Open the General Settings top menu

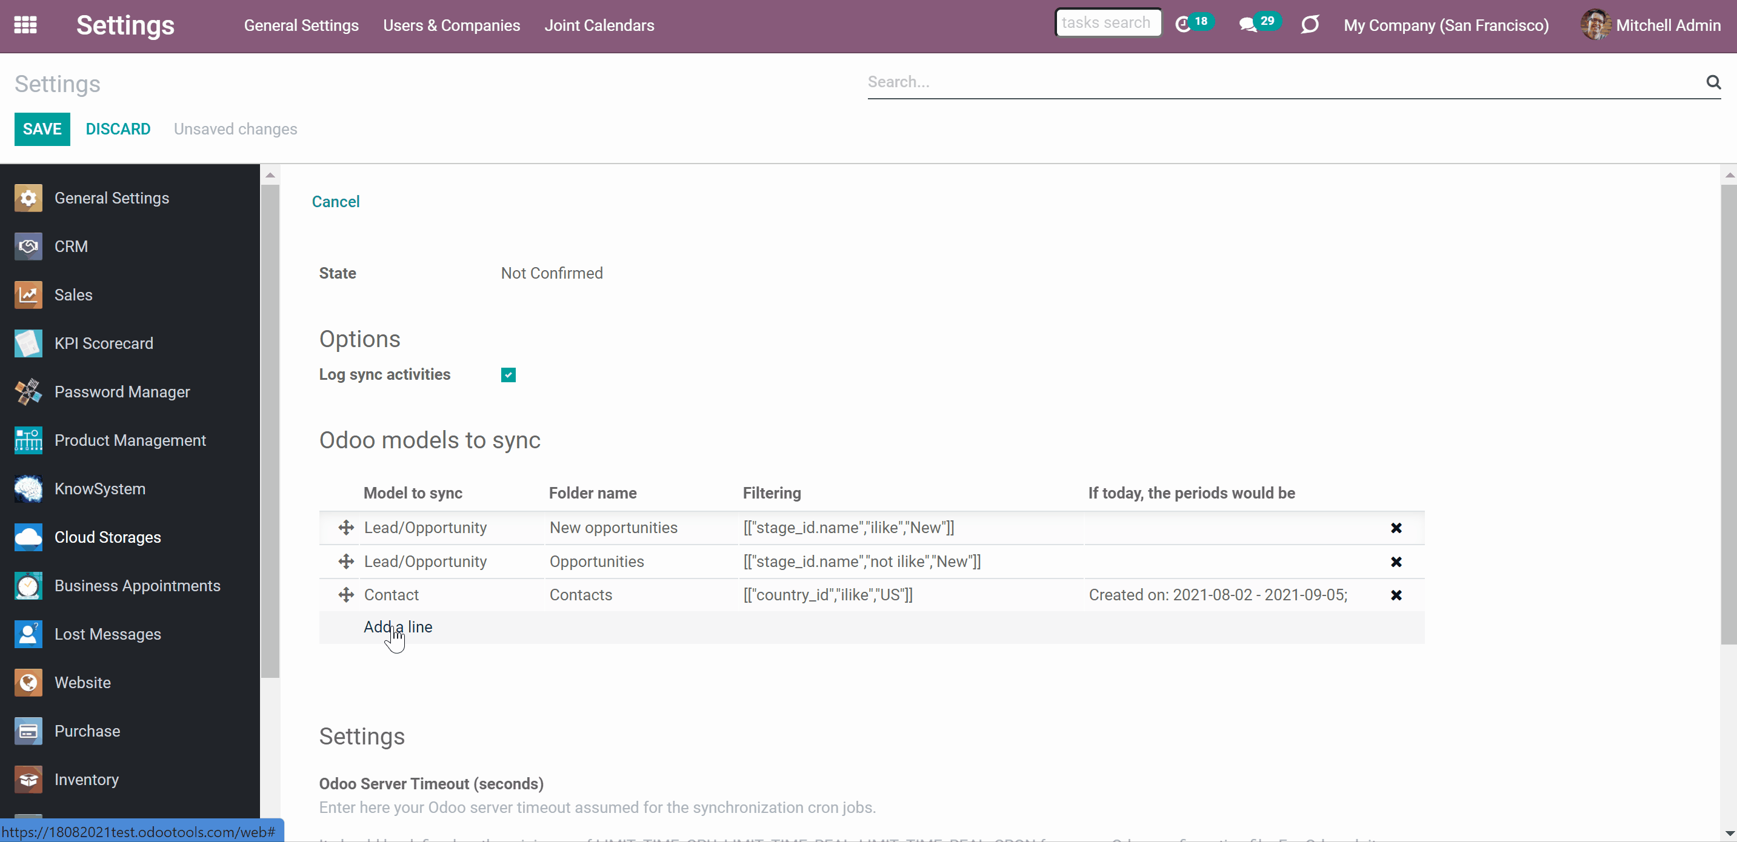[x=301, y=25]
